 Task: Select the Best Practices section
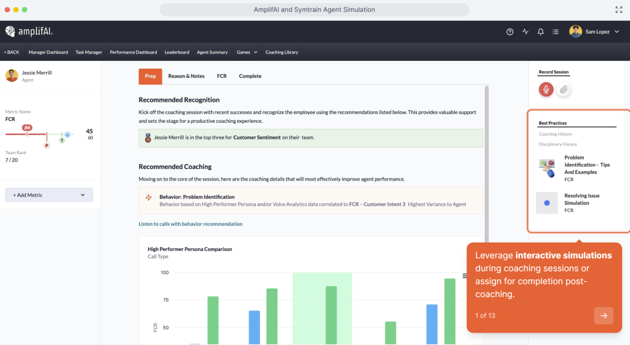point(552,123)
